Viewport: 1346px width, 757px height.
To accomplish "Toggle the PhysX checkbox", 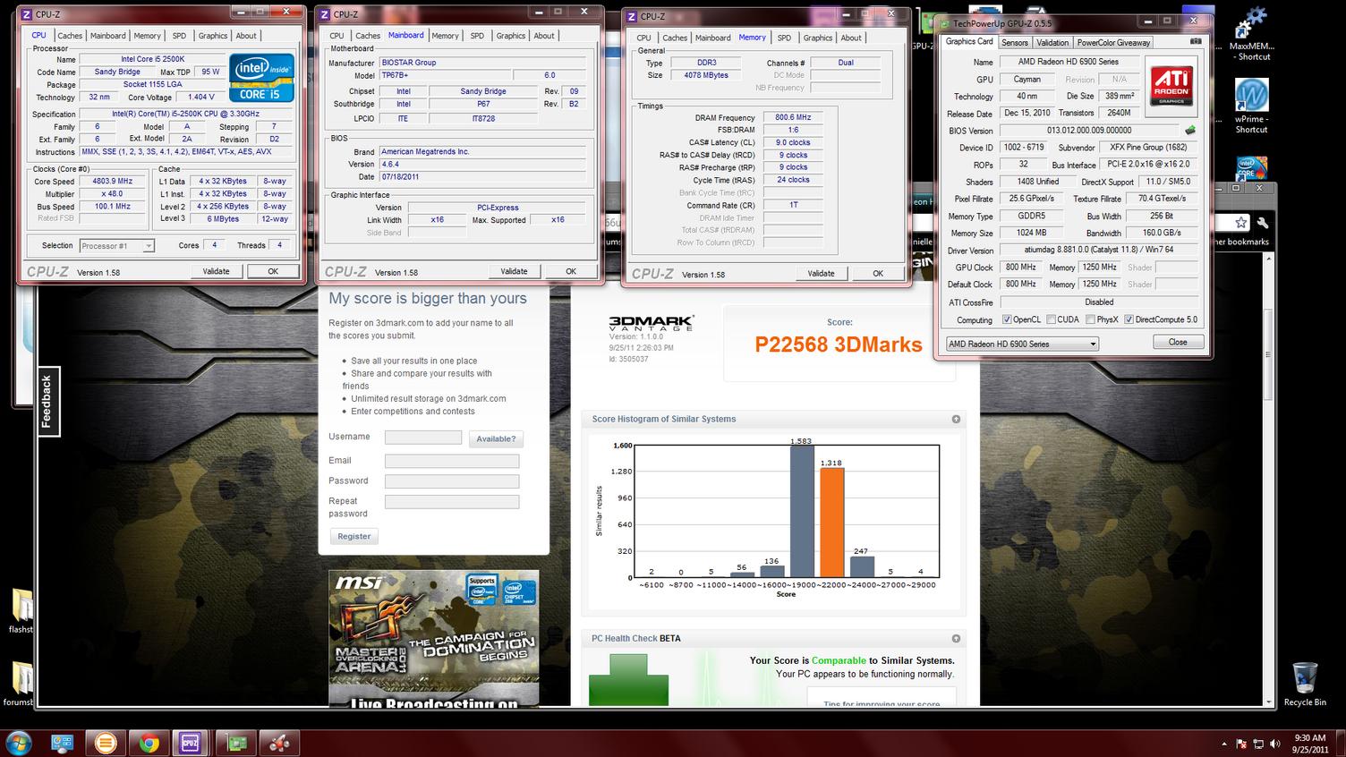I will point(1090,319).
